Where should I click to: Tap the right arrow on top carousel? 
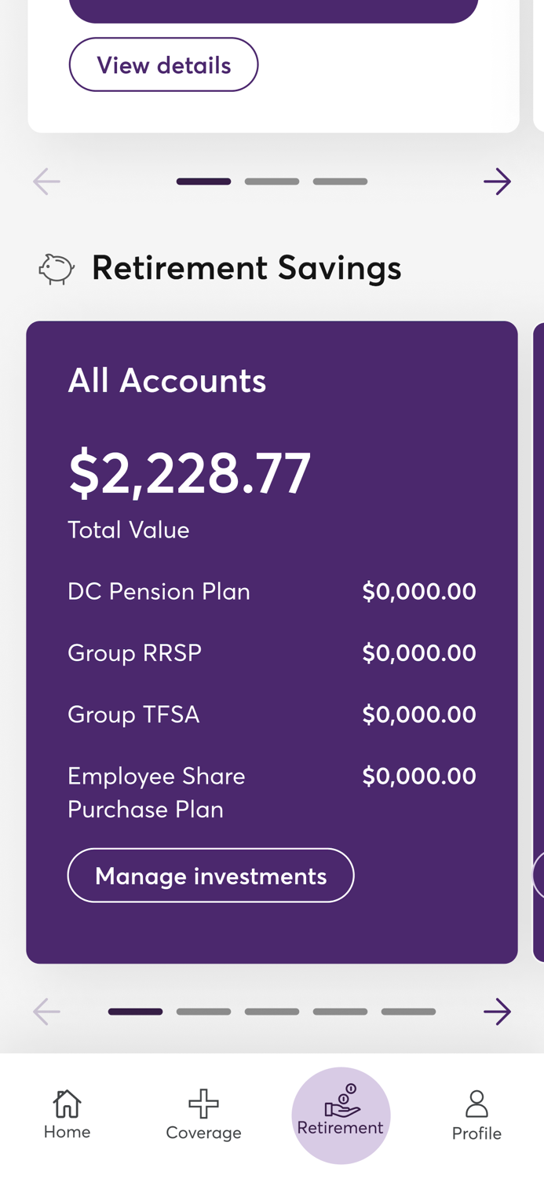(497, 181)
